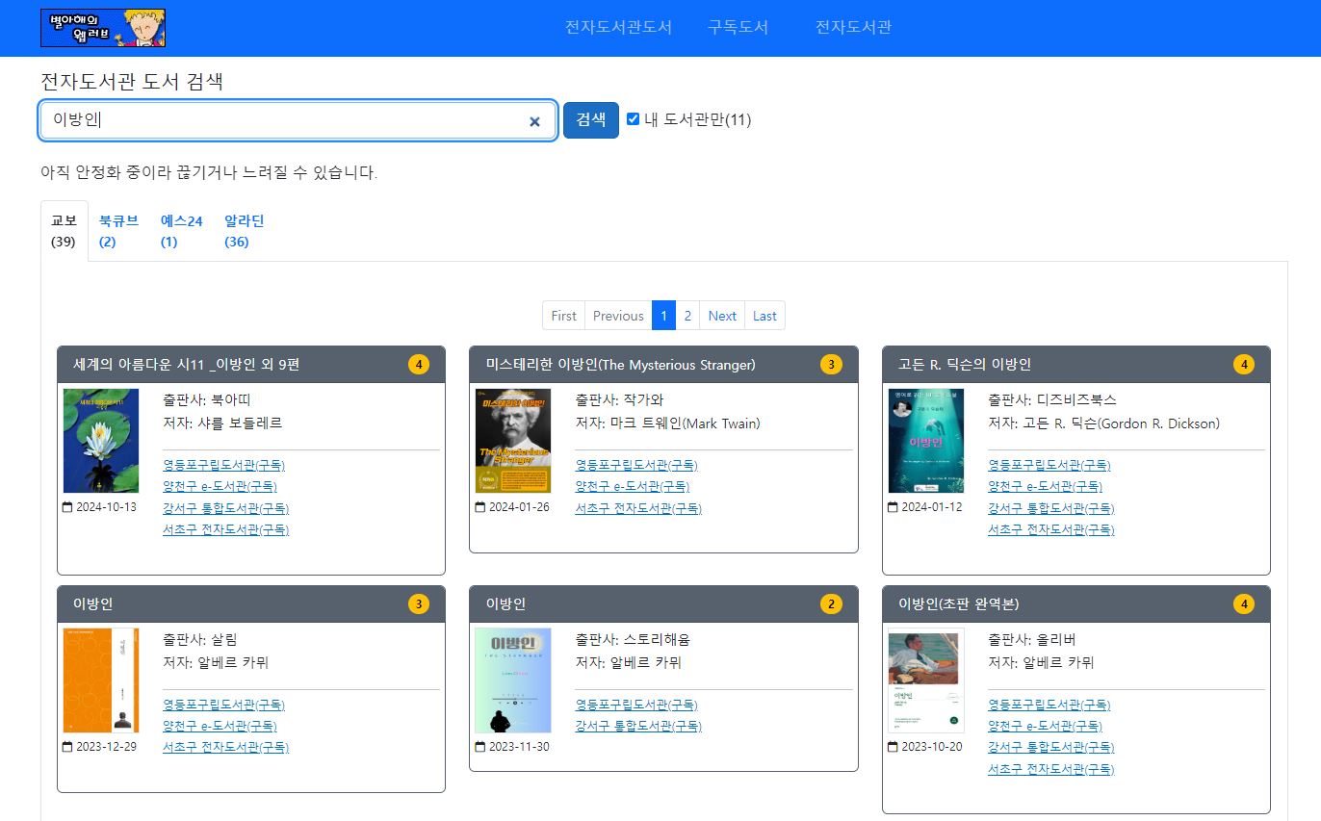Open the Mark Twain book cover thumbnail
The height and width of the screenshot is (821, 1321).
[x=513, y=441]
